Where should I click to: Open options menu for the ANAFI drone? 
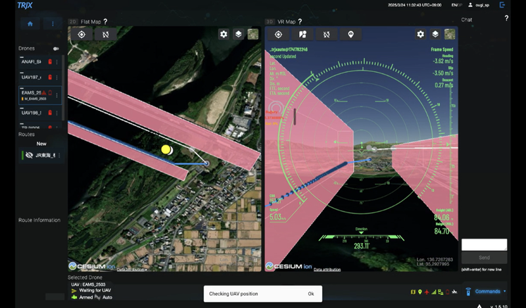tap(57, 62)
